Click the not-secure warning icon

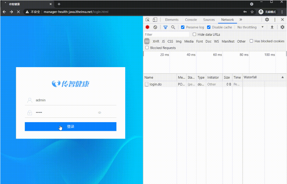27,12
